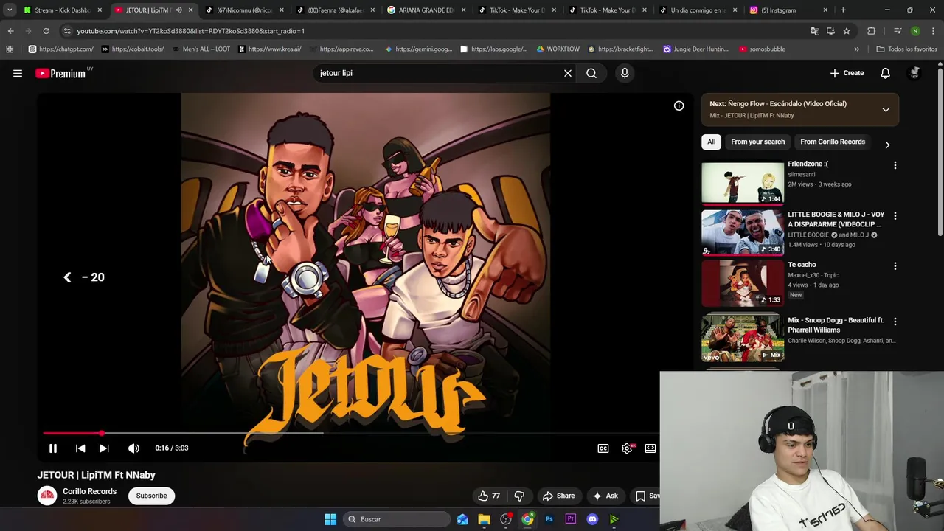The height and width of the screenshot is (531, 944).
Task: Go to YouTube Premium home logo
Action: (60, 73)
